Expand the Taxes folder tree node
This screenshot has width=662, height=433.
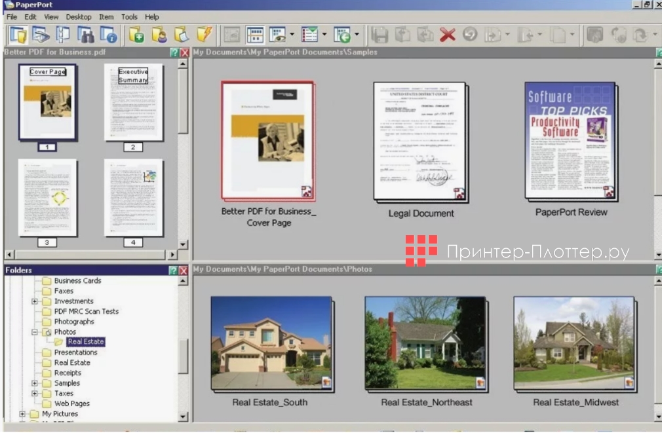pos(35,394)
